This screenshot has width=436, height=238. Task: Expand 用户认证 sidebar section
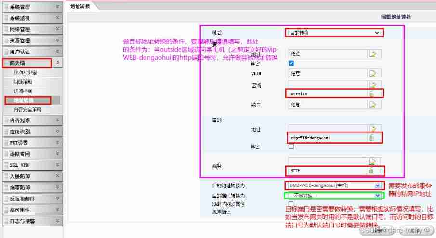pyautogui.click(x=32, y=52)
